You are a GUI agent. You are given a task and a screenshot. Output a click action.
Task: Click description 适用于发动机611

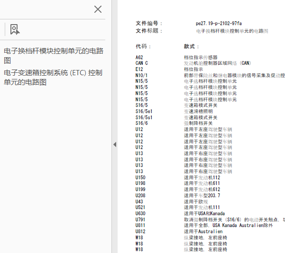[202, 183]
